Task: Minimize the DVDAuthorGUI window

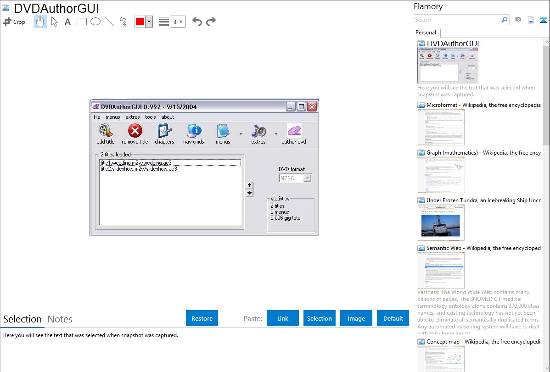Action: pyautogui.click(x=291, y=106)
